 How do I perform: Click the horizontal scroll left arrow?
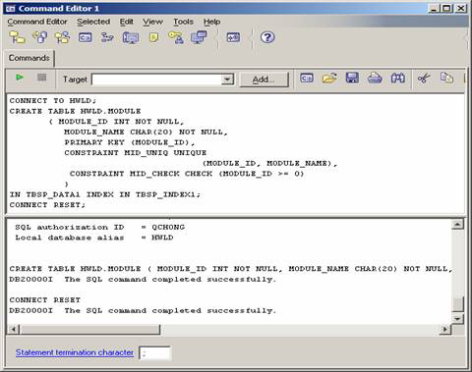pyautogui.click(x=14, y=329)
